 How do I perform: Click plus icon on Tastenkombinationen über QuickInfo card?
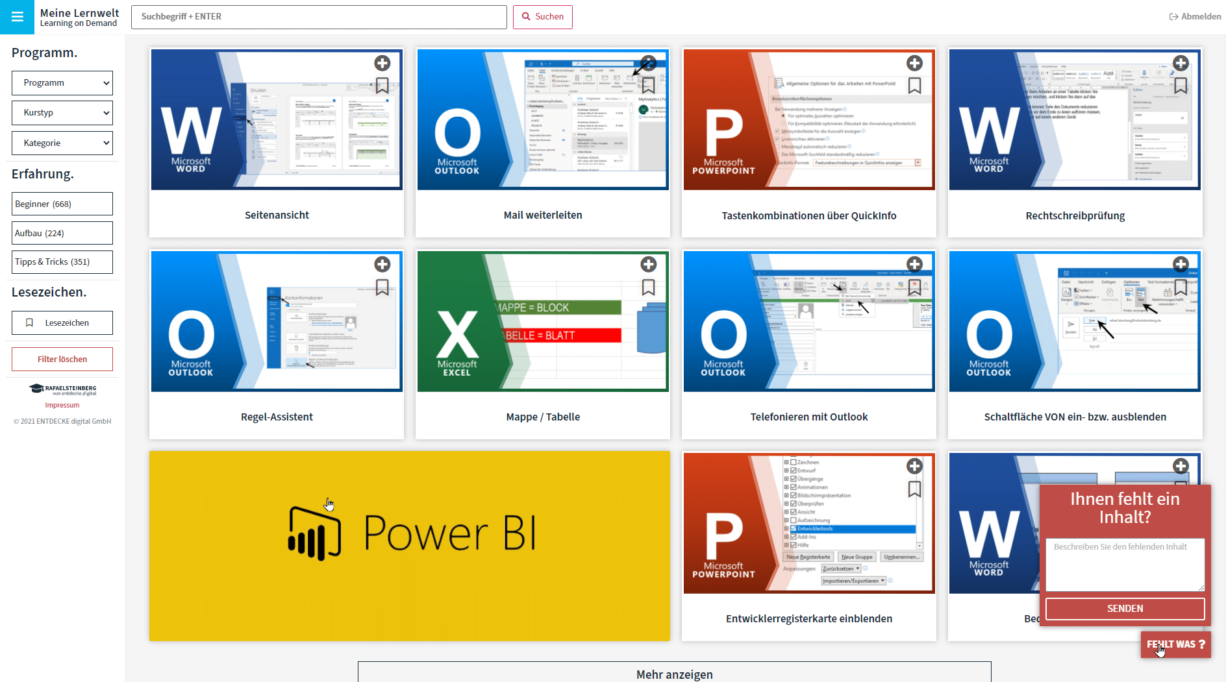pos(914,63)
